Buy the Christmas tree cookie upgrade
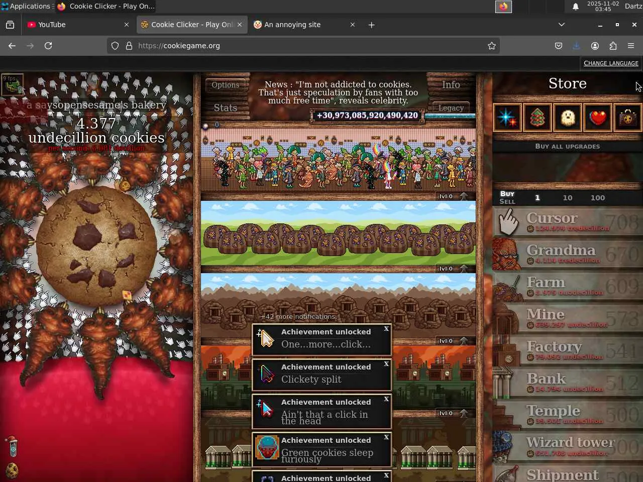 (x=537, y=117)
